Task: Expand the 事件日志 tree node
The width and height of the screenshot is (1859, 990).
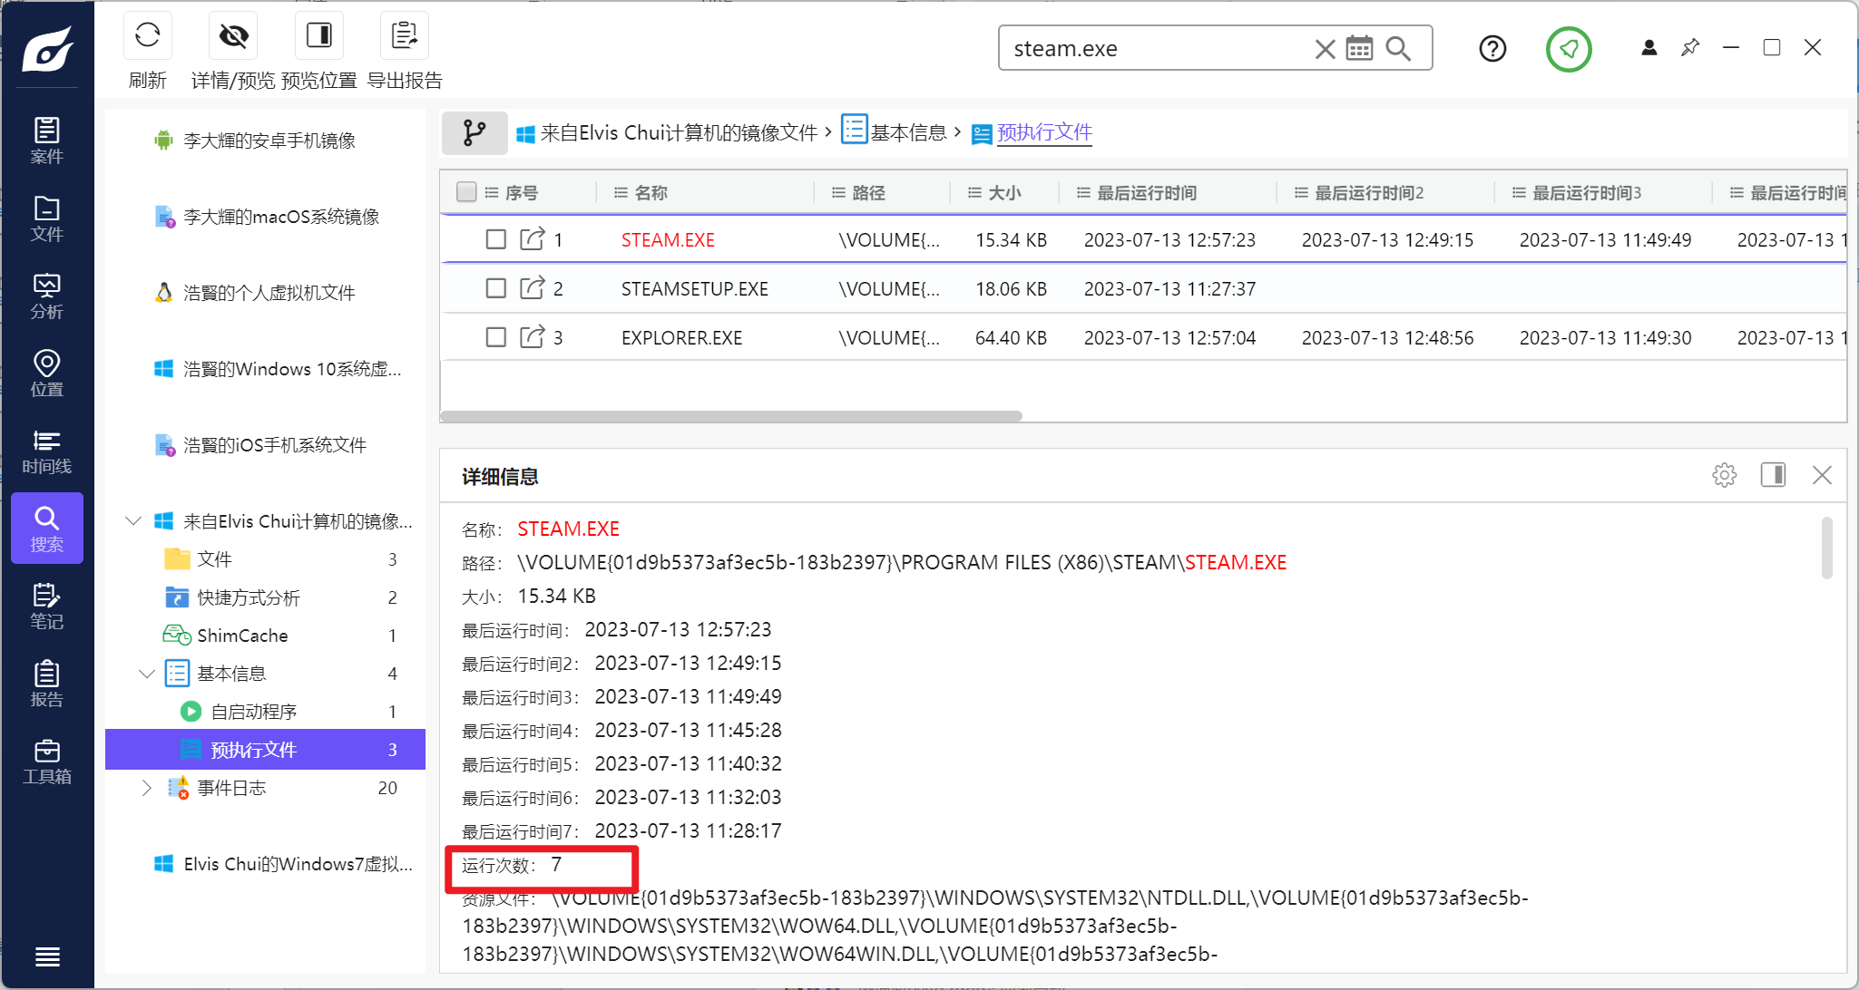Action: 147,788
